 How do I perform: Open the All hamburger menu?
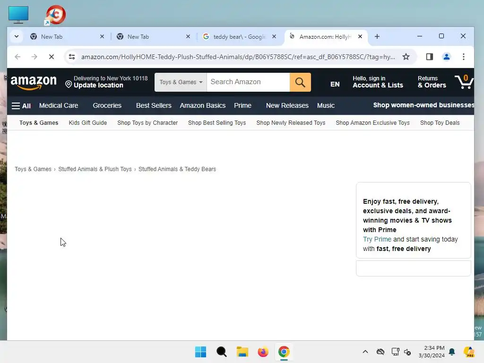tap(21, 106)
